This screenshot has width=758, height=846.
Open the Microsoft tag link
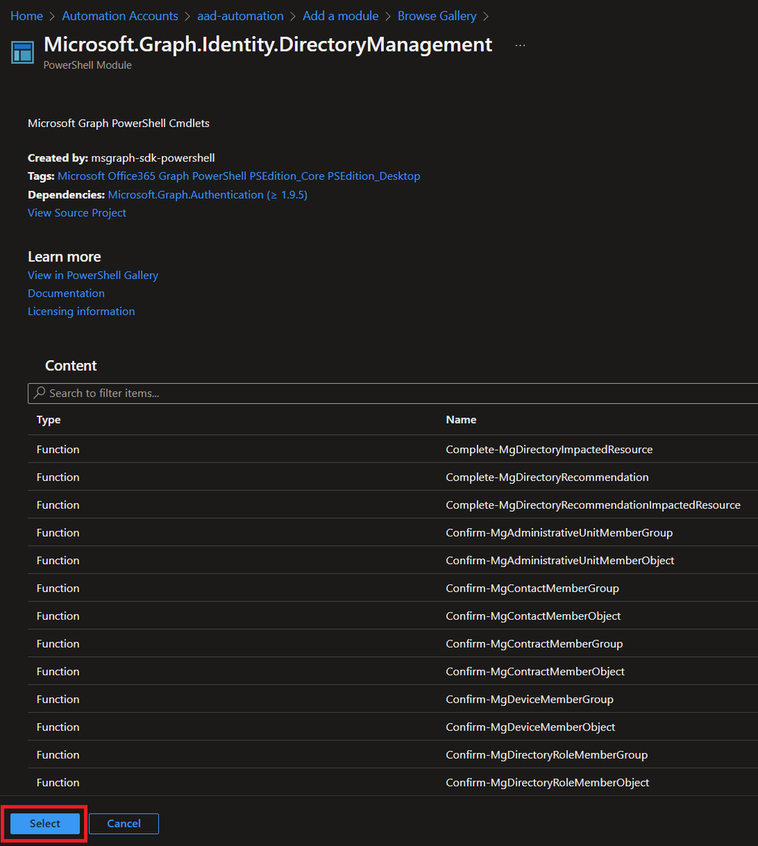click(x=81, y=176)
